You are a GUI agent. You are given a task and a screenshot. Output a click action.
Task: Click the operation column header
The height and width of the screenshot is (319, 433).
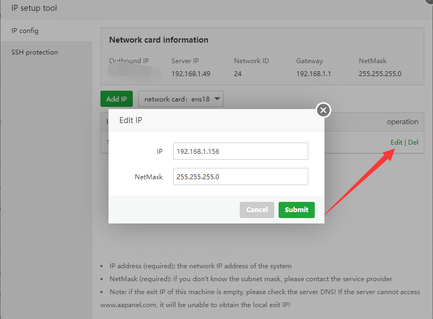coord(402,122)
